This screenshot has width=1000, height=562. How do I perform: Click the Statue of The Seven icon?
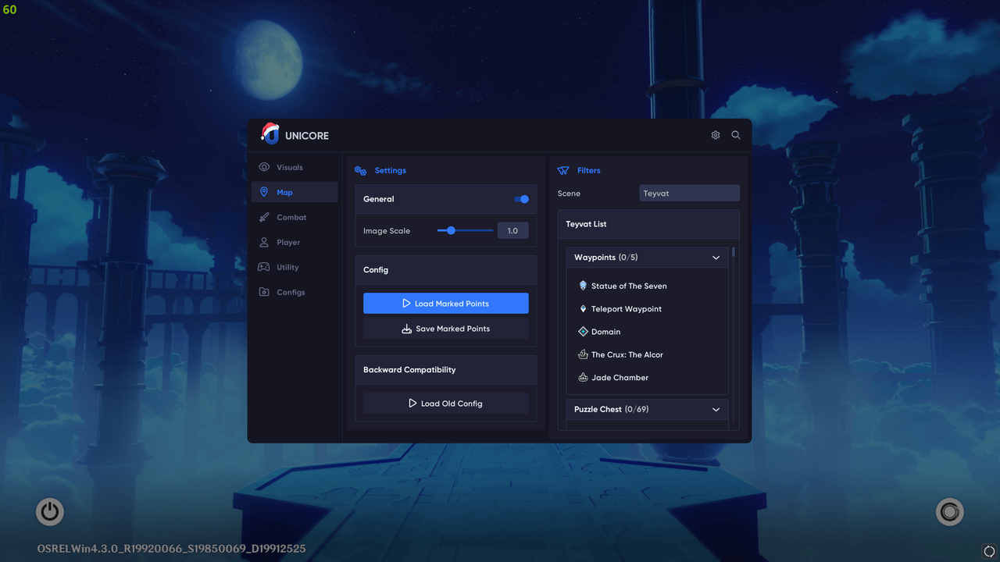point(583,286)
